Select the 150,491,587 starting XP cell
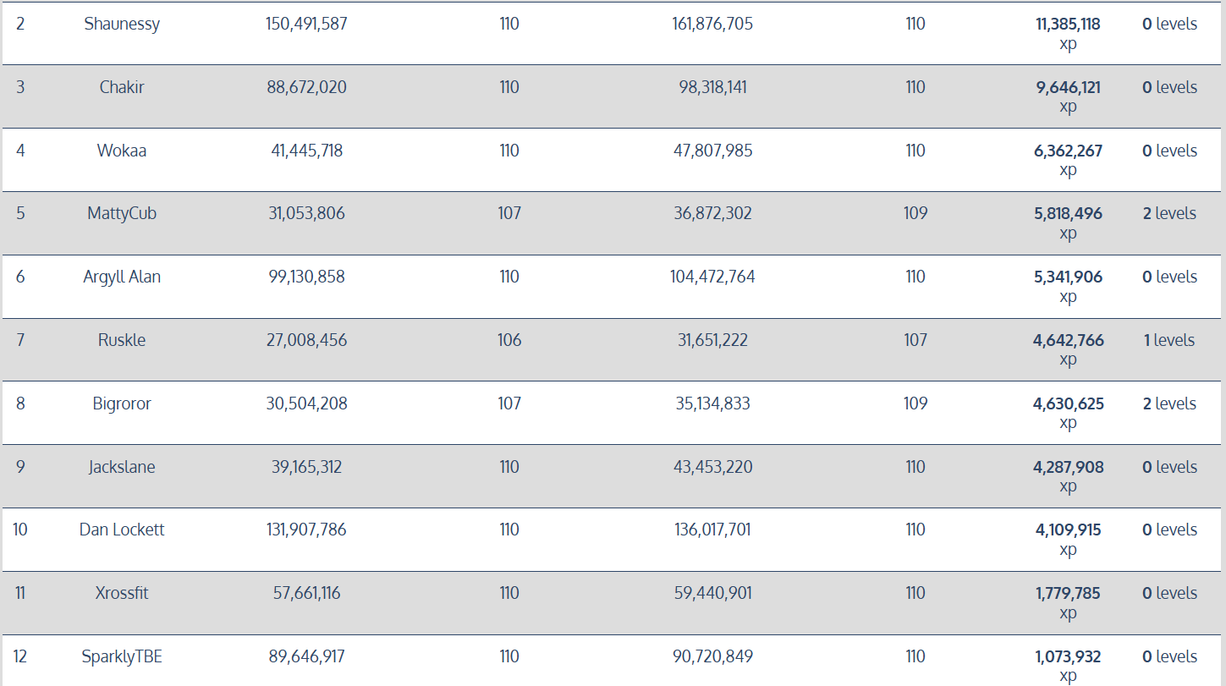Image resolution: width=1226 pixels, height=686 pixels. coord(306,25)
